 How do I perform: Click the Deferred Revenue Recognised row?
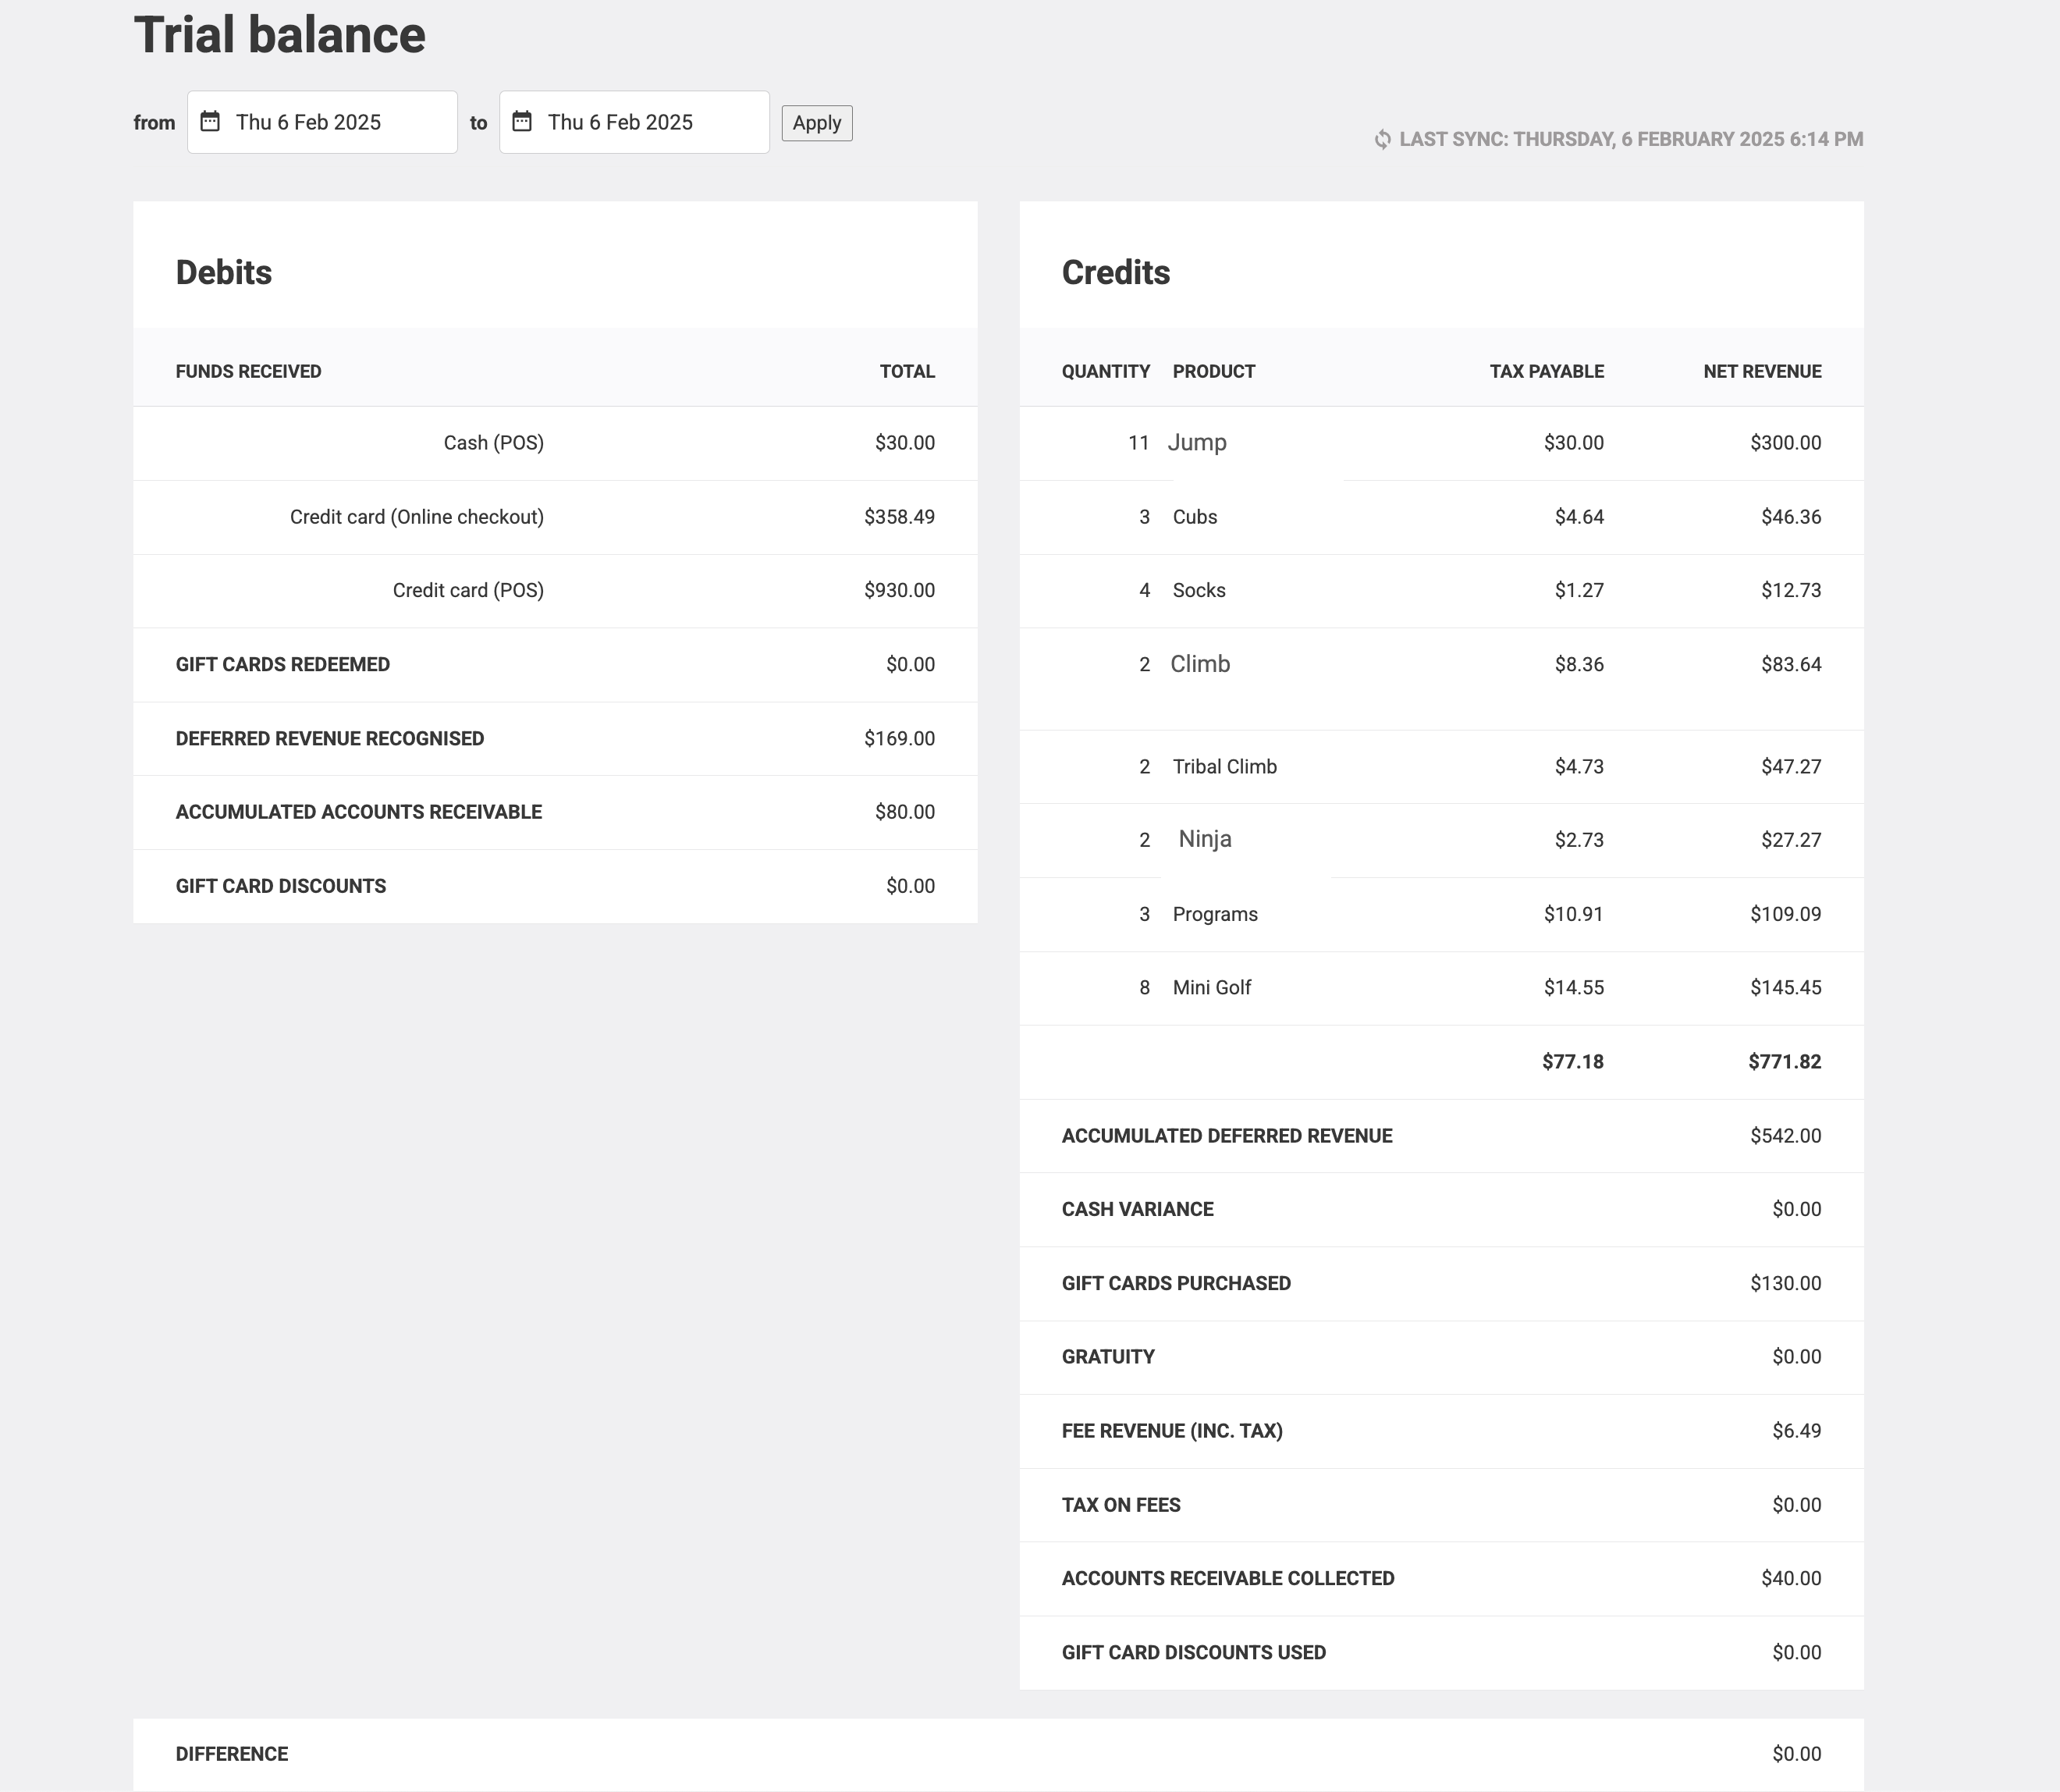point(330,739)
